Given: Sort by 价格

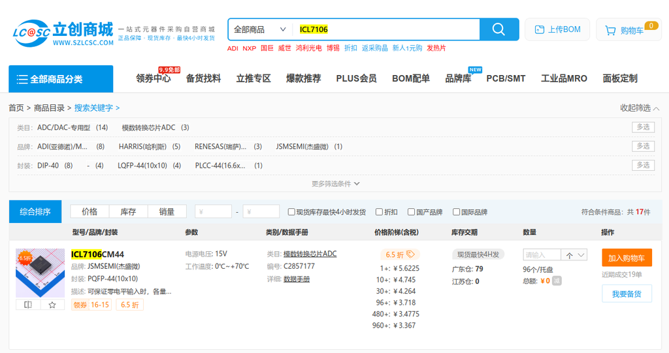Looking at the screenshot, I should coord(90,211).
